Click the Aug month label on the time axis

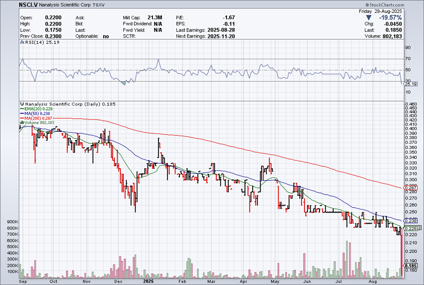(372, 281)
